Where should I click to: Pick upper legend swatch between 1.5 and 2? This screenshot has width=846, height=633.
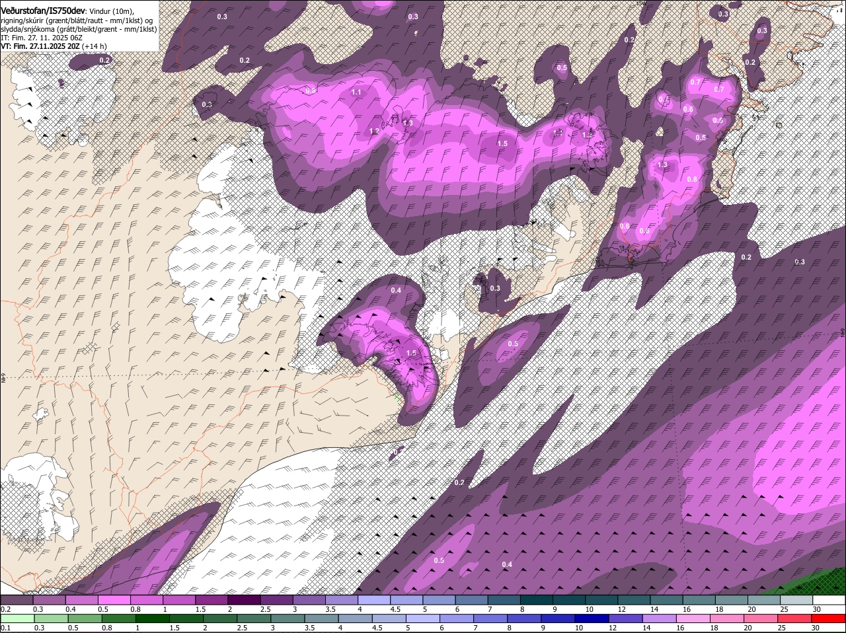click(211, 600)
